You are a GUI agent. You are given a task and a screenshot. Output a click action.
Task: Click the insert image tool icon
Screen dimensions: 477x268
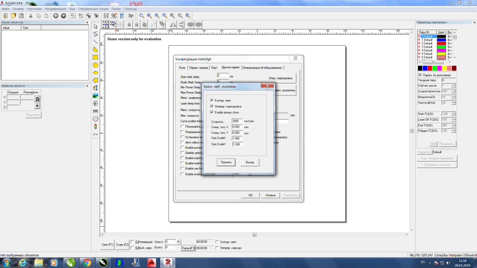(95, 96)
